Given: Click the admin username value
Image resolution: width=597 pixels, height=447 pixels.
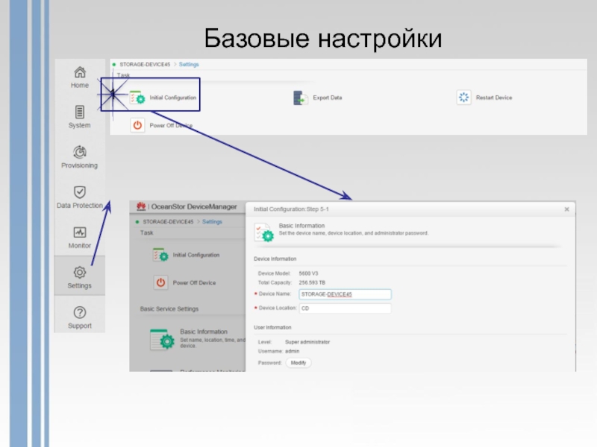Looking at the screenshot, I should click(x=292, y=351).
